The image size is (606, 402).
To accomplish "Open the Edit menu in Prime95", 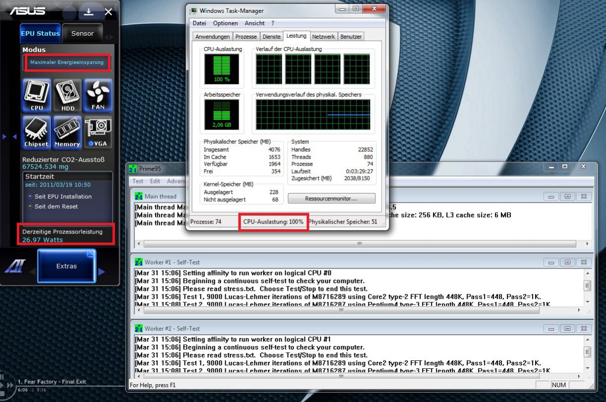I will [155, 181].
